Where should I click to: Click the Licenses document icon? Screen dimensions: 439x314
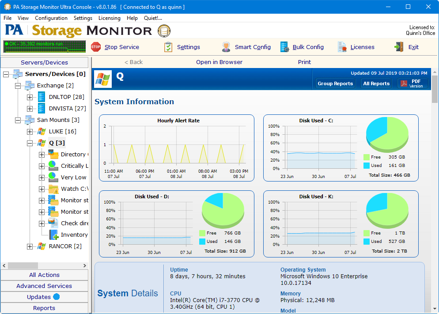[x=342, y=47]
